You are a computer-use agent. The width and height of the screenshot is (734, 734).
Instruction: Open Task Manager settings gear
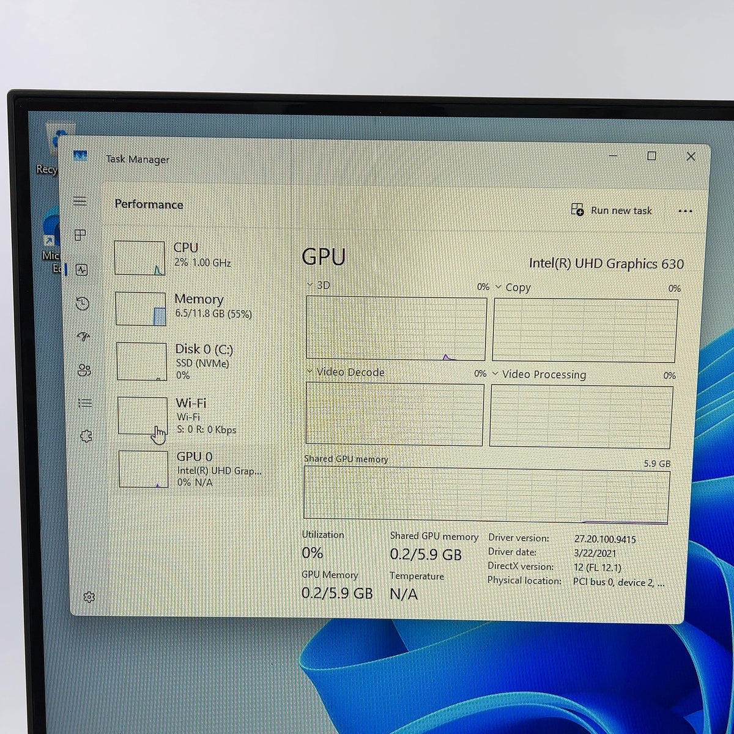click(x=89, y=597)
